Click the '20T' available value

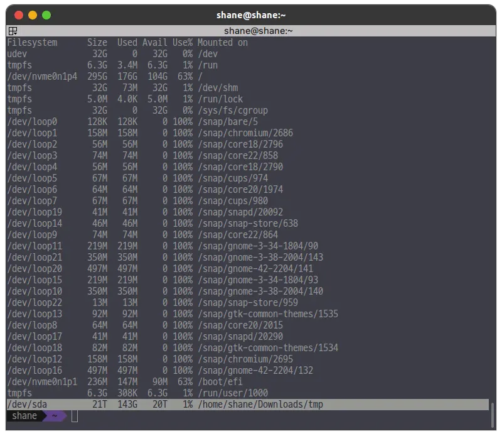tap(160, 404)
